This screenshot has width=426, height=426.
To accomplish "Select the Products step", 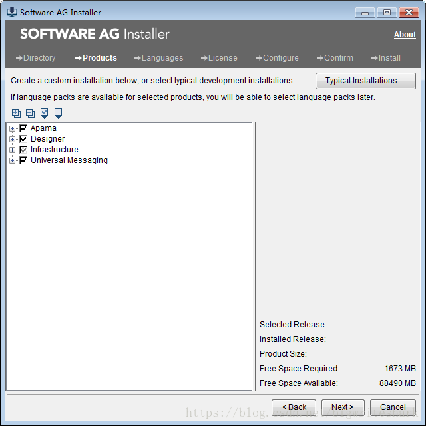I will click(x=96, y=58).
